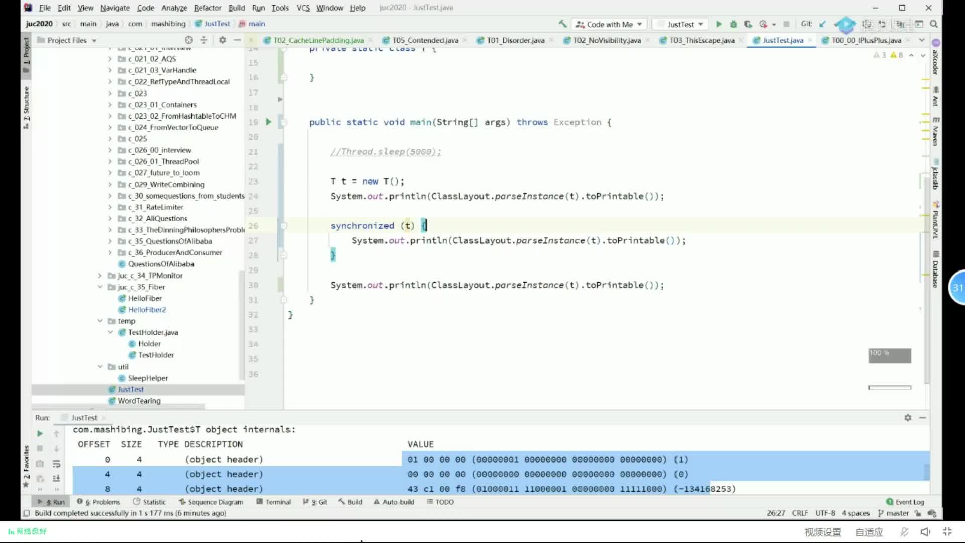Collapse the util folder
Screen dimensions: 965x543
(100, 367)
